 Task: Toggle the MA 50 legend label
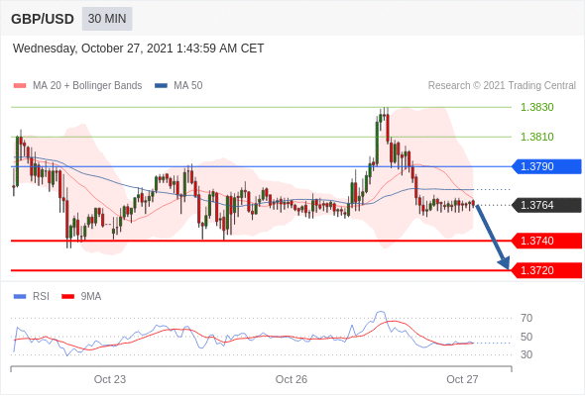188,86
